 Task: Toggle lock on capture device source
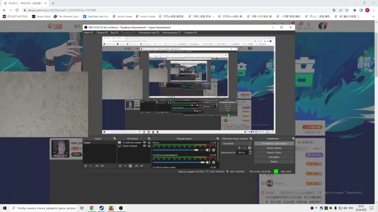[149, 143]
